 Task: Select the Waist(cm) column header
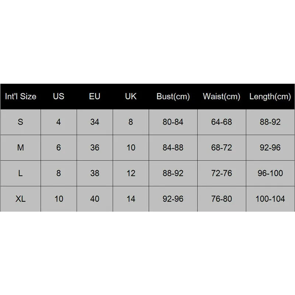(221, 97)
